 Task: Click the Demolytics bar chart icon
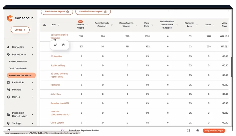click(8, 47)
